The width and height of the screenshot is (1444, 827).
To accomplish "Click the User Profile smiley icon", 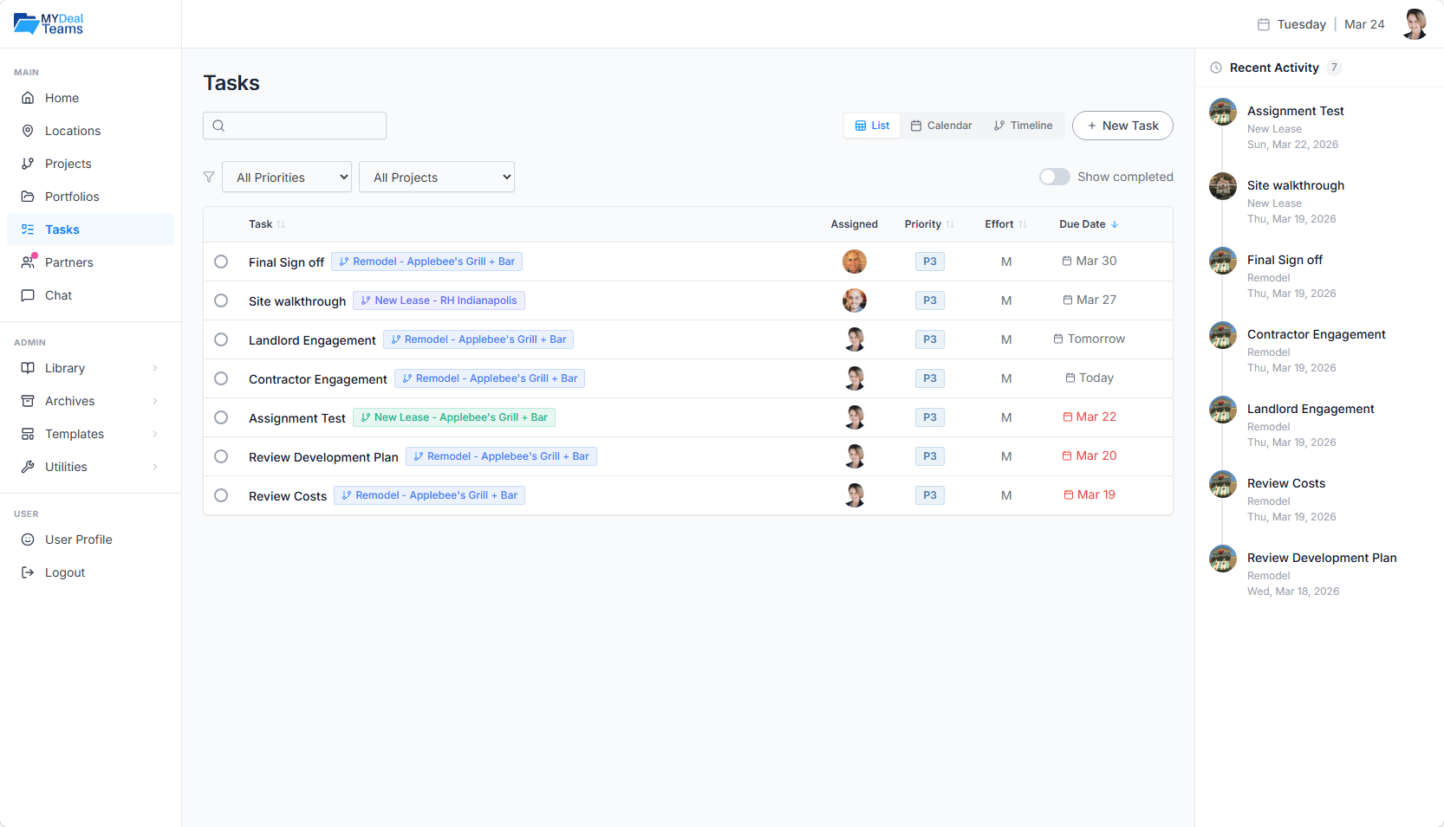I will pos(28,539).
